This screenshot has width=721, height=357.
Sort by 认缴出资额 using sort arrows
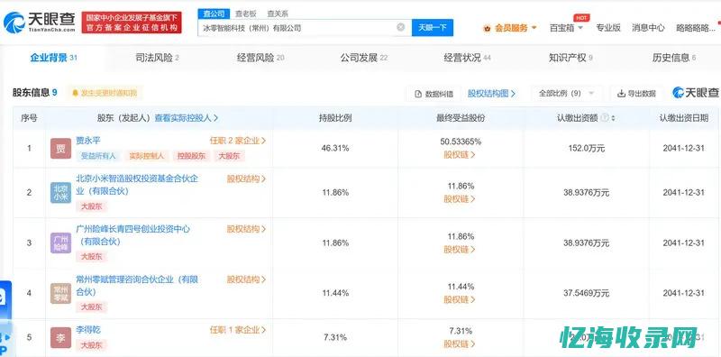pyautogui.click(x=613, y=118)
